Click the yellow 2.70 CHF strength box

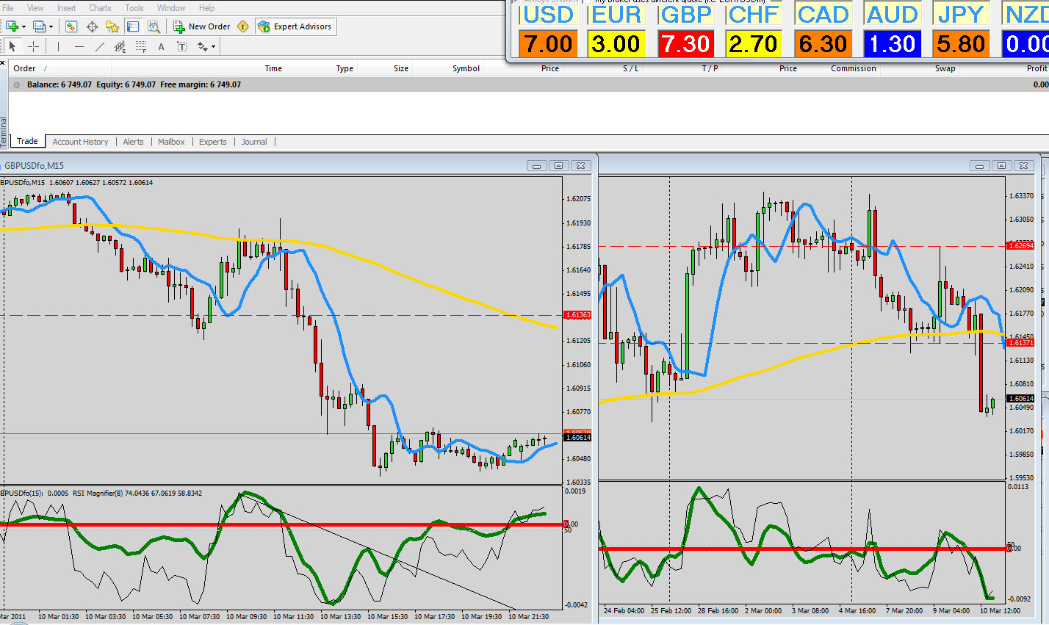point(754,43)
